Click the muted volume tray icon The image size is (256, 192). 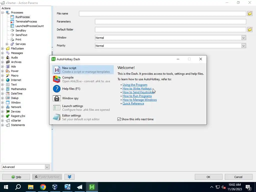coord(223,187)
